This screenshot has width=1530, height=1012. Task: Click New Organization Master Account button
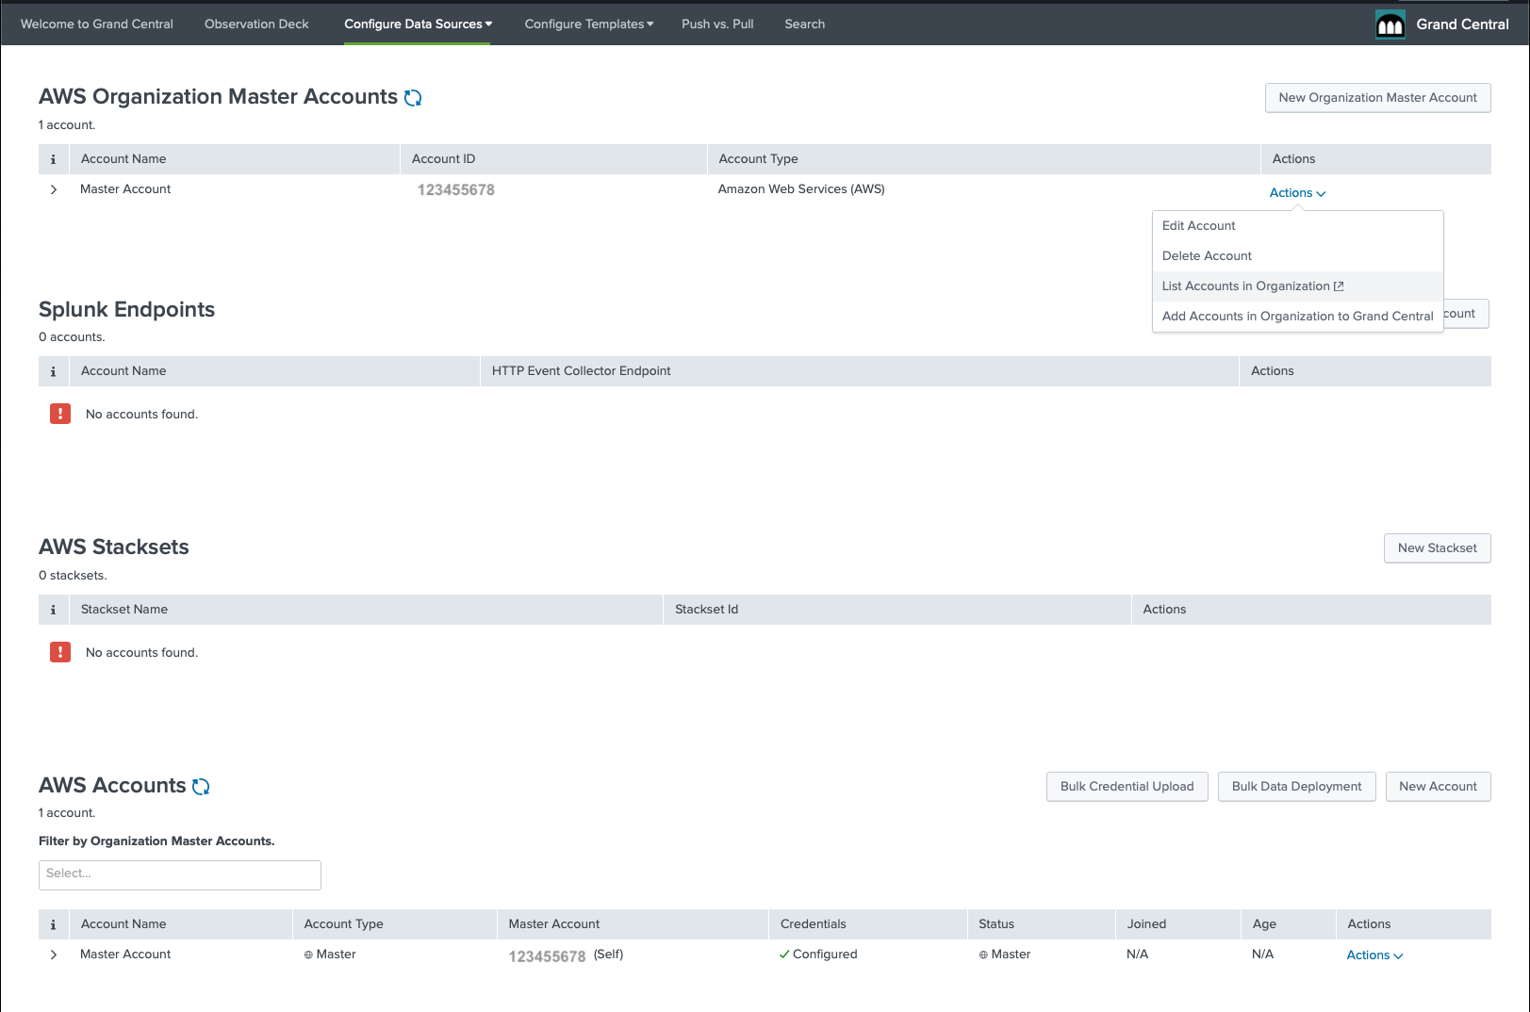(x=1377, y=98)
